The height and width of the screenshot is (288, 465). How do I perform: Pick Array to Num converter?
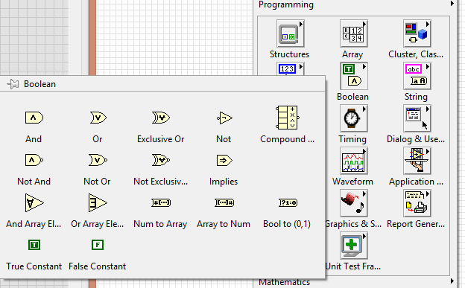tap(224, 202)
